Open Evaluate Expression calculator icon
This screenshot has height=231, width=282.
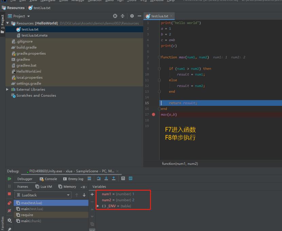123,178
